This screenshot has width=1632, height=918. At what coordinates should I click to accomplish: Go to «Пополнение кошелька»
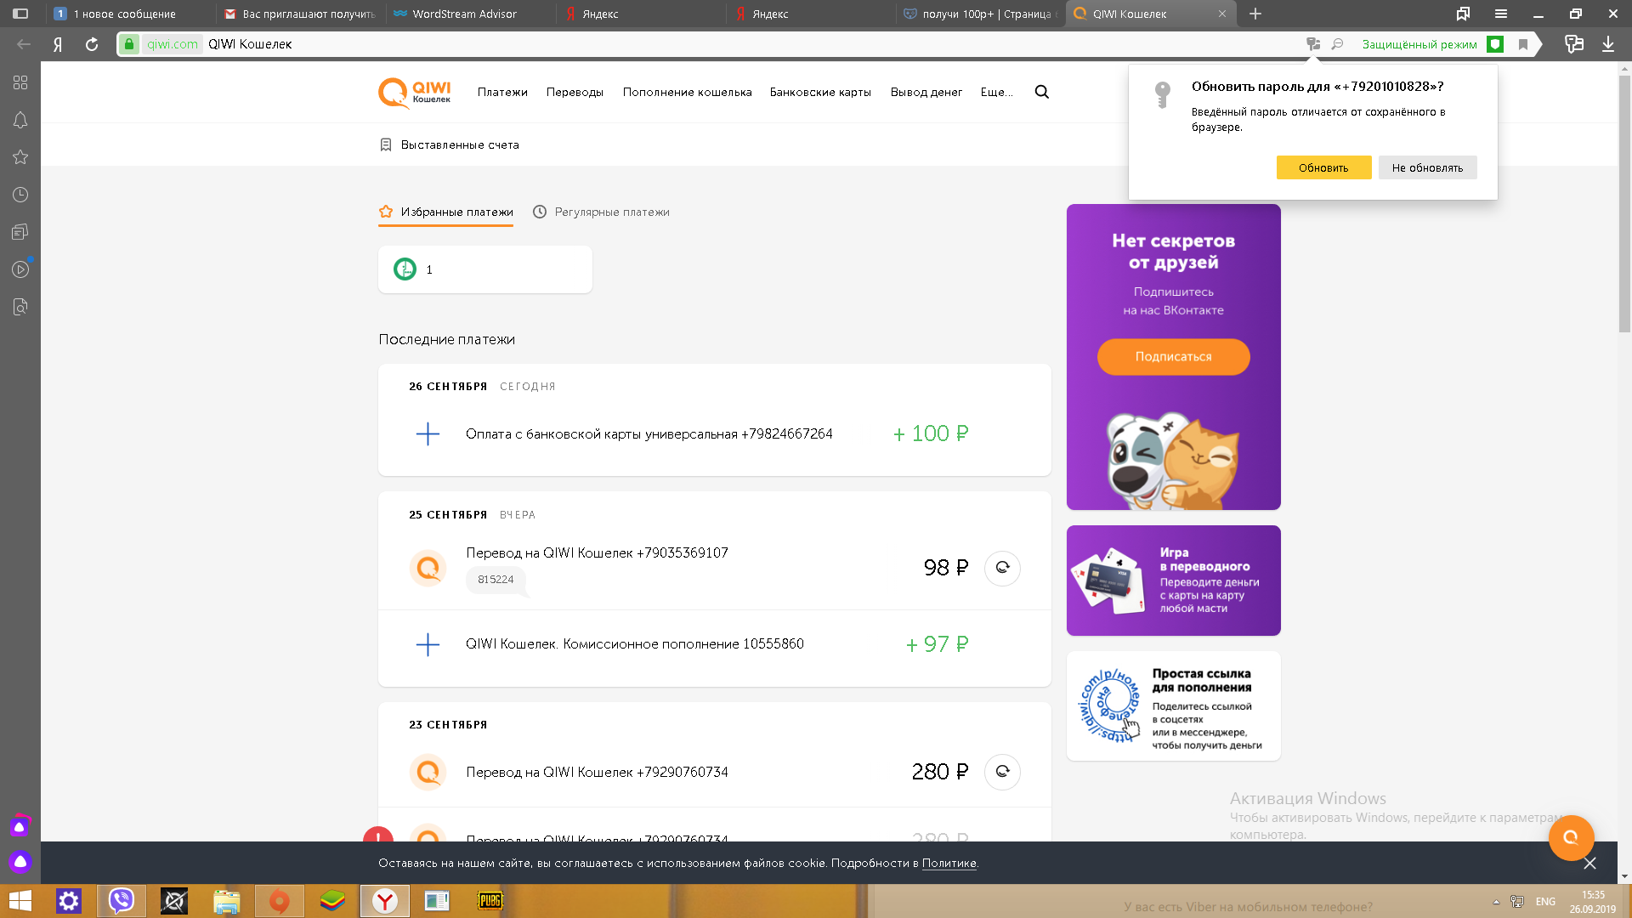point(687,92)
